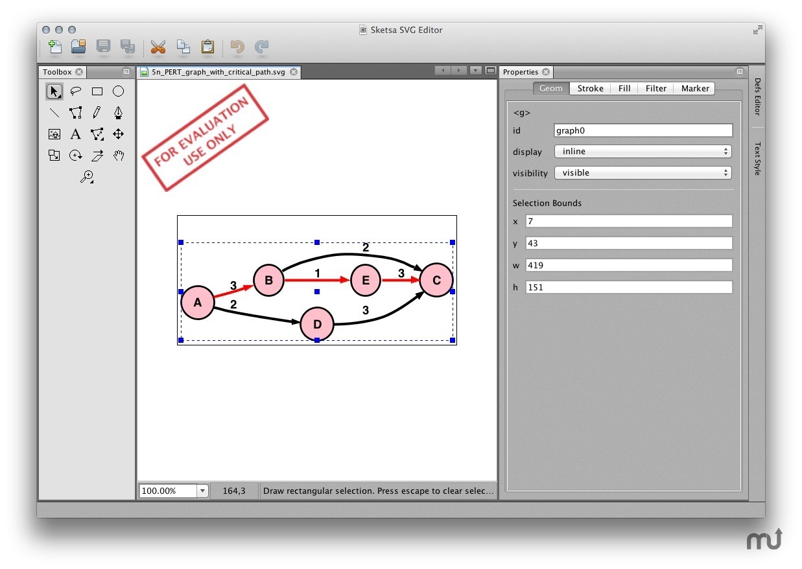Open the display dropdown set to inline
This screenshot has height=569, width=802.
(643, 152)
